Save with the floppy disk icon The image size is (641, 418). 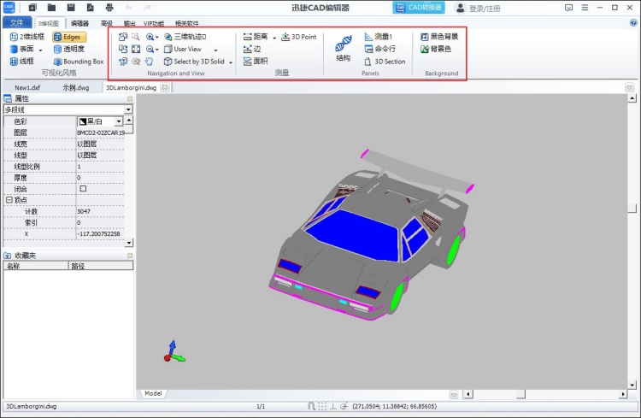[x=71, y=8]
